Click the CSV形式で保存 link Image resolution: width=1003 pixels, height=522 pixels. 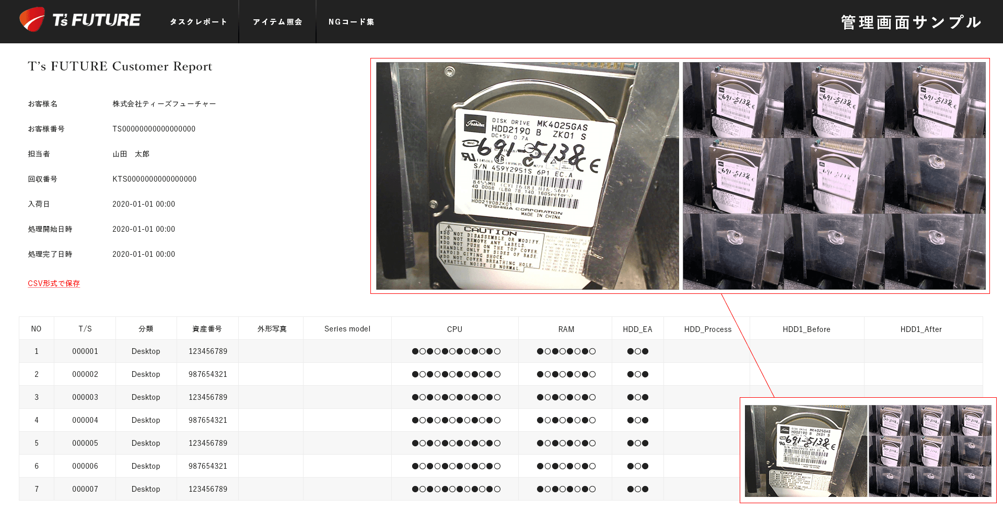pyautogui.click(x=54, y=283)
